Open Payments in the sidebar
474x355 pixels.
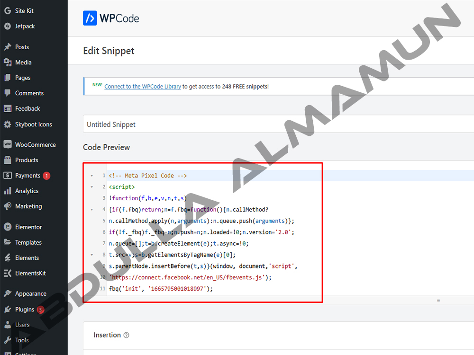pyautogui.click(x=27, y=176)
